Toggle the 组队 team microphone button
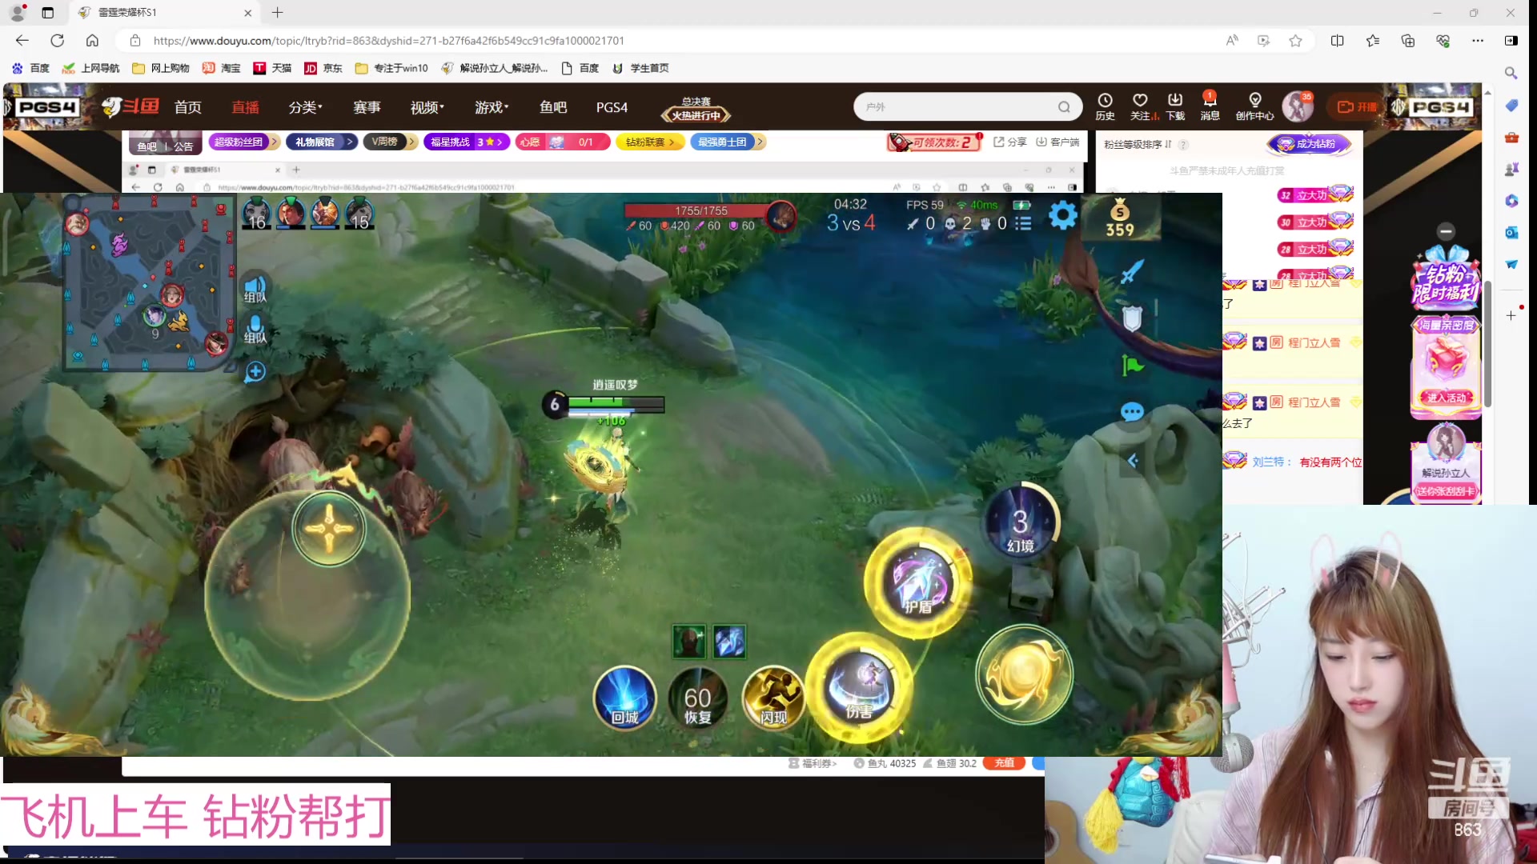The height and width of the screenshot is (864, 1537). (255, 329)
